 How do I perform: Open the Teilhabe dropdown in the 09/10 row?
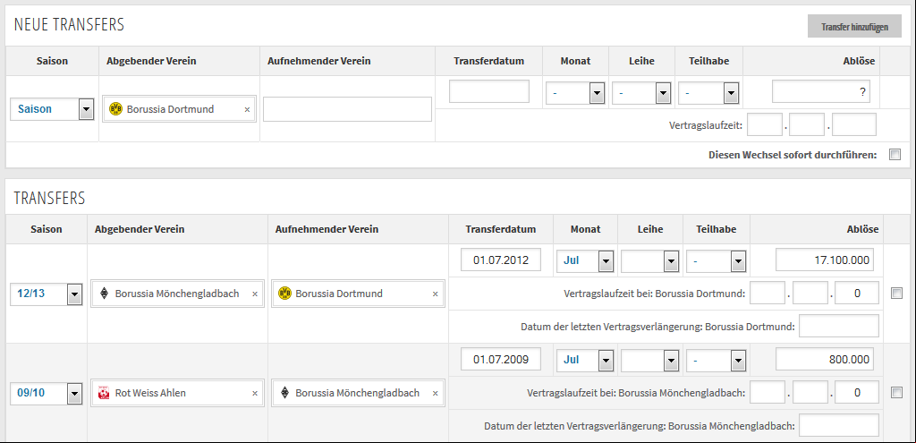(717, 360)
